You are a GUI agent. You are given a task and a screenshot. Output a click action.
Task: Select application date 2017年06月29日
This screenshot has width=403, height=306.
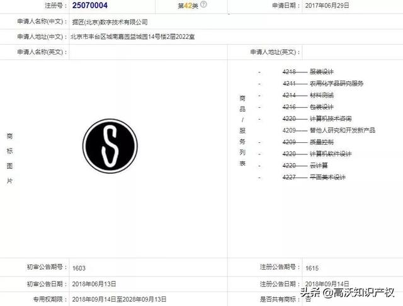coord(327,6)
